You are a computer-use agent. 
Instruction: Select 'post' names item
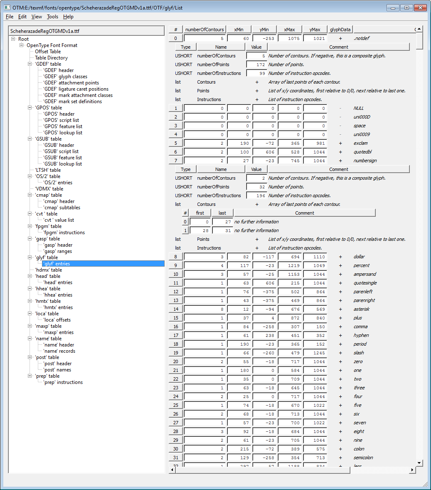pos(57,370)
